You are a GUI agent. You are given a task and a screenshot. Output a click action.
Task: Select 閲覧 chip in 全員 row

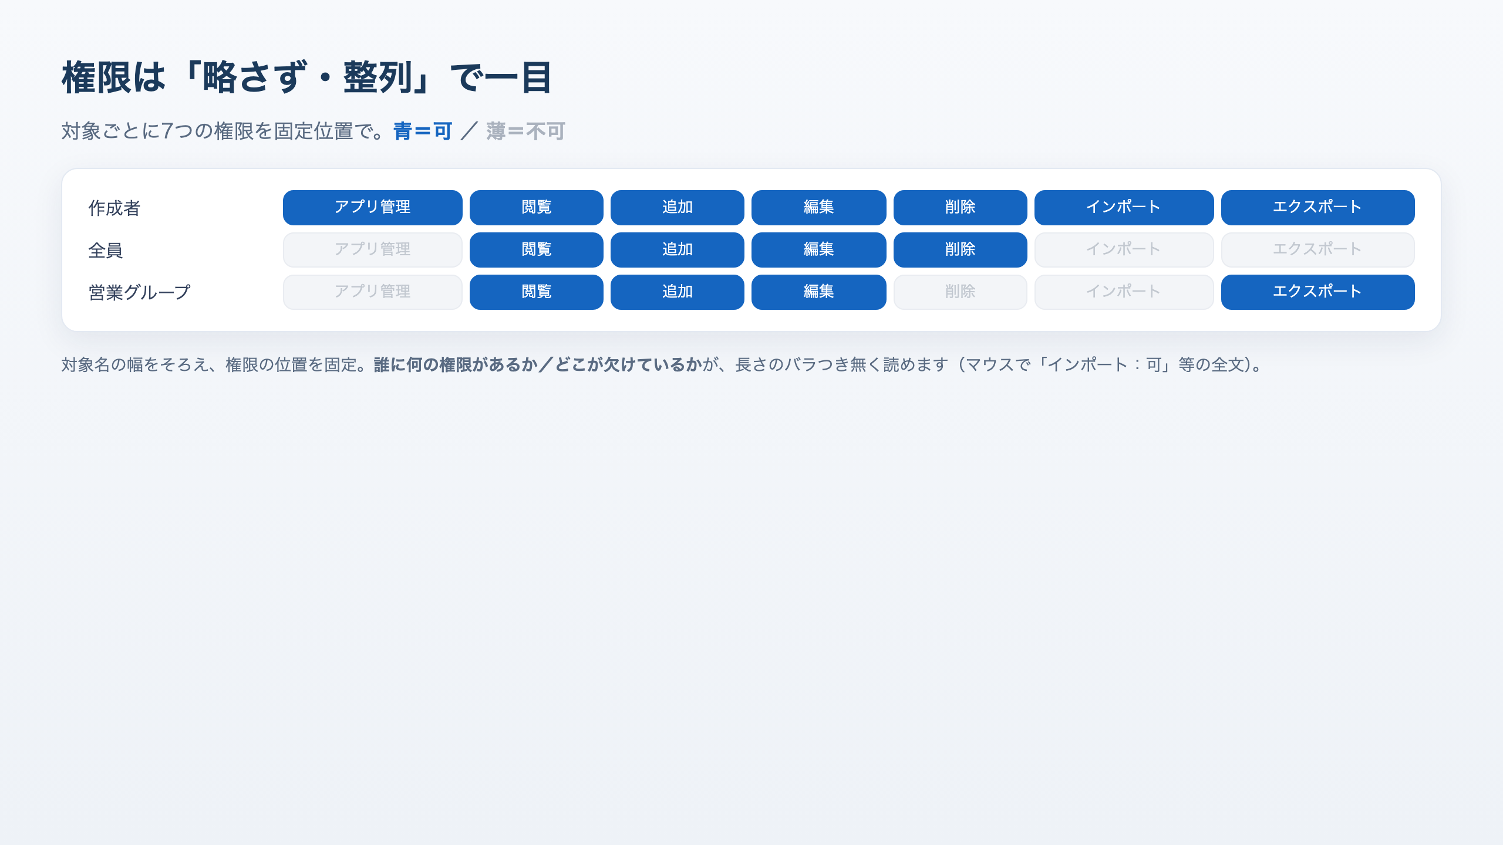[x=536, y=249]
